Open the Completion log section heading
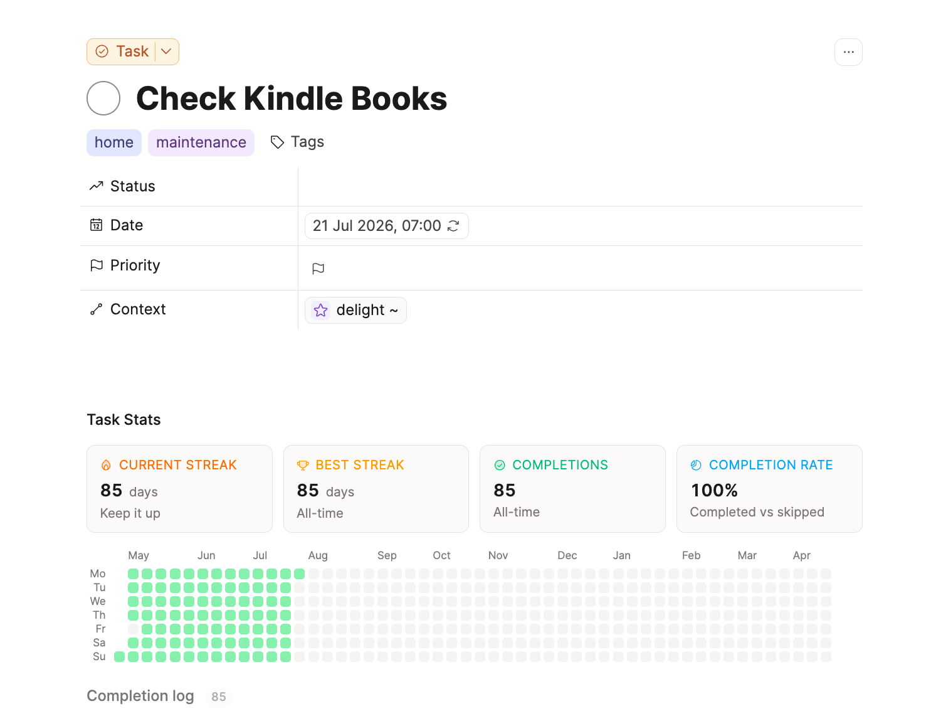The image size is (931, 711). click(140, 696)
